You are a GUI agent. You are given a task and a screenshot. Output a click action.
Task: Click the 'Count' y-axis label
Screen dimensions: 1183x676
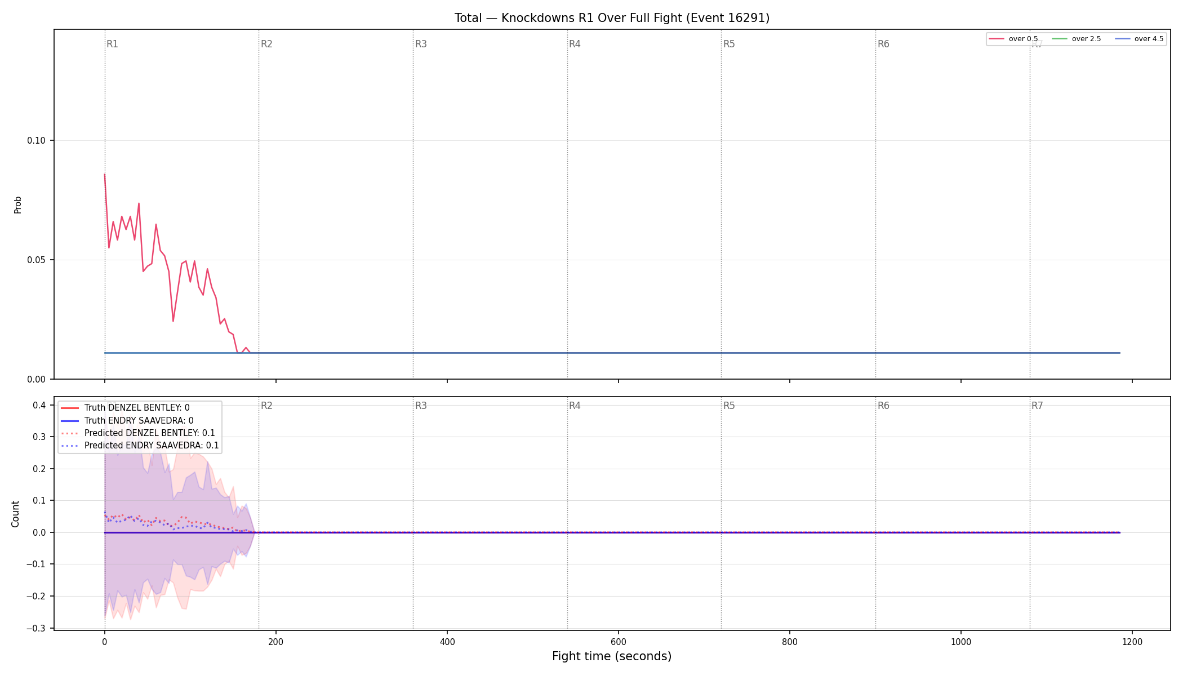[15, 514]
